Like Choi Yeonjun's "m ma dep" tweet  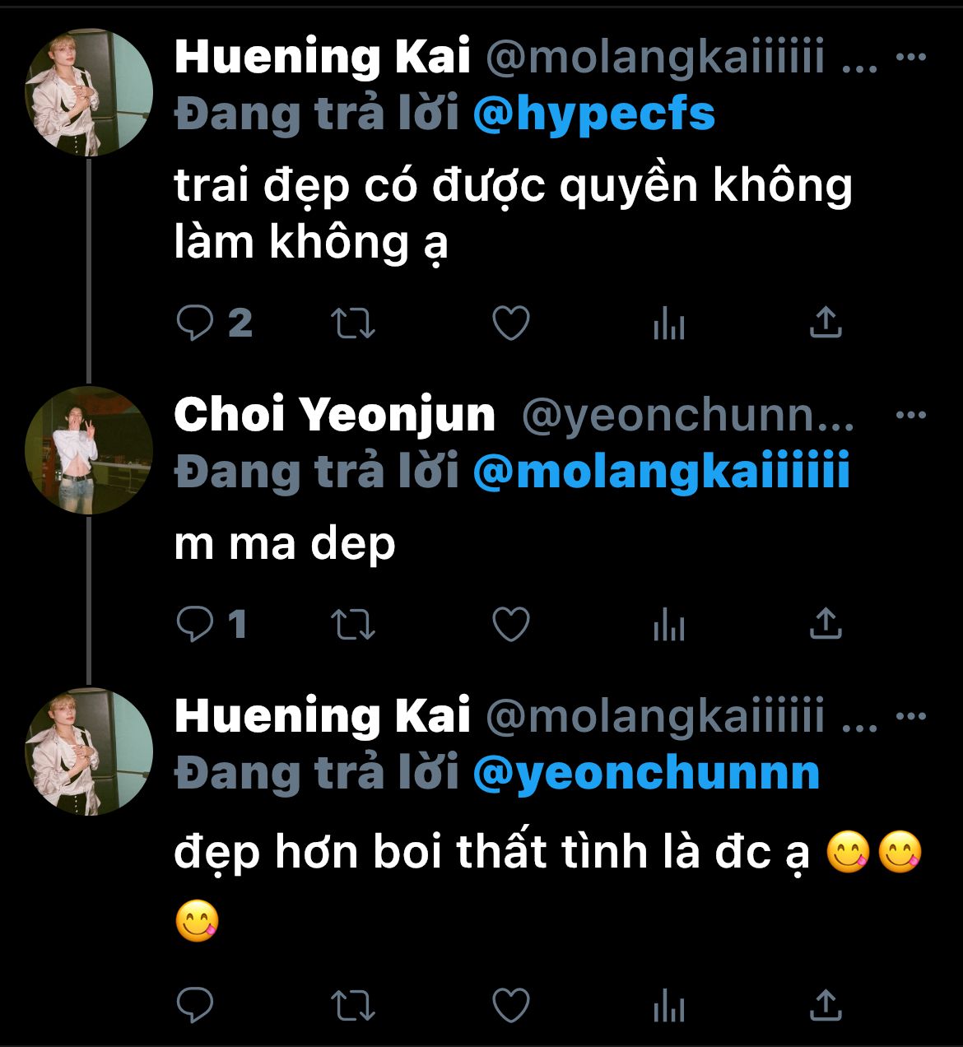pos(510,625)
